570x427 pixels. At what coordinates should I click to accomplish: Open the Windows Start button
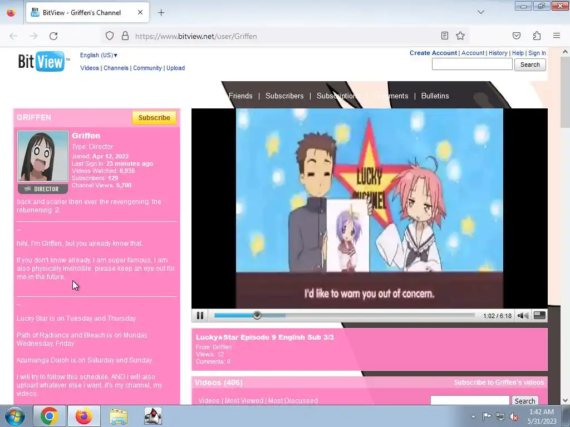[15, 416]
